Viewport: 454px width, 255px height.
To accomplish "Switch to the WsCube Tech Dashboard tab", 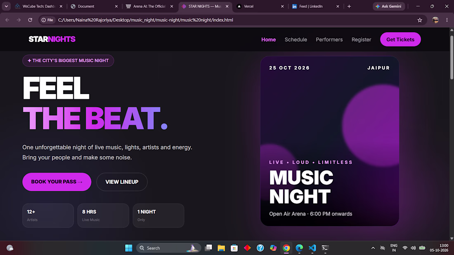I will tap(39, 6).
